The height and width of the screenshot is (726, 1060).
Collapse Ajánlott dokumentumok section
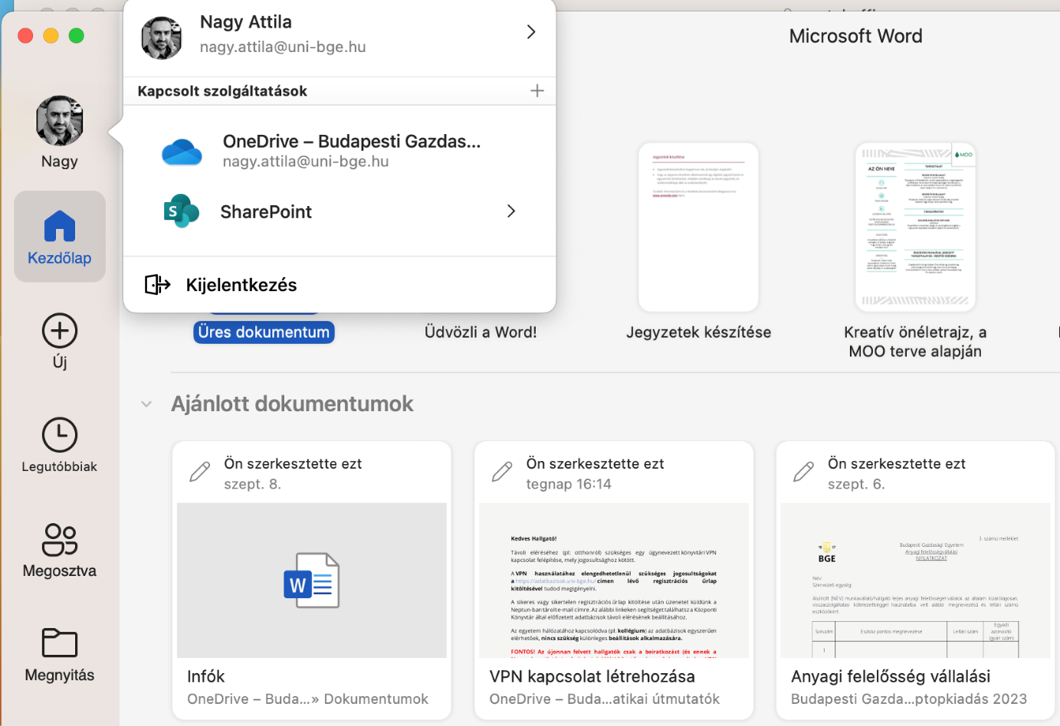pyautogui.click(x=146, y=404)
